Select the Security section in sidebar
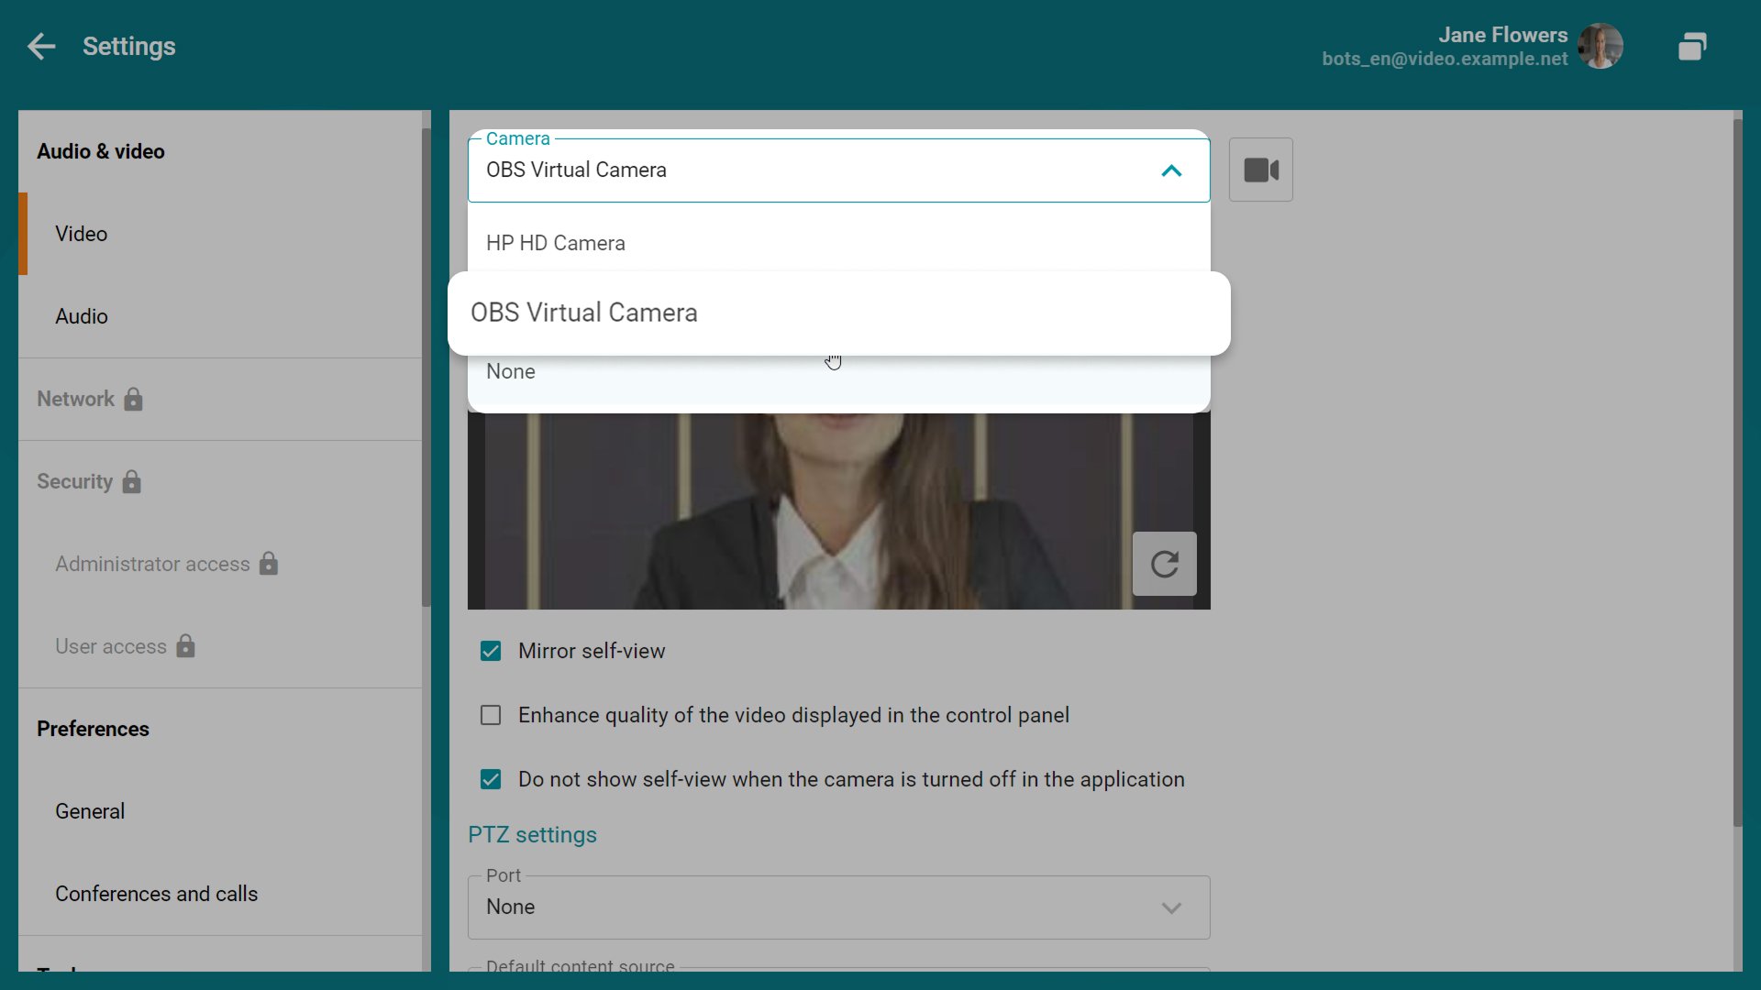This screenshot has width=1761, height=990. (x=220, y=481)
